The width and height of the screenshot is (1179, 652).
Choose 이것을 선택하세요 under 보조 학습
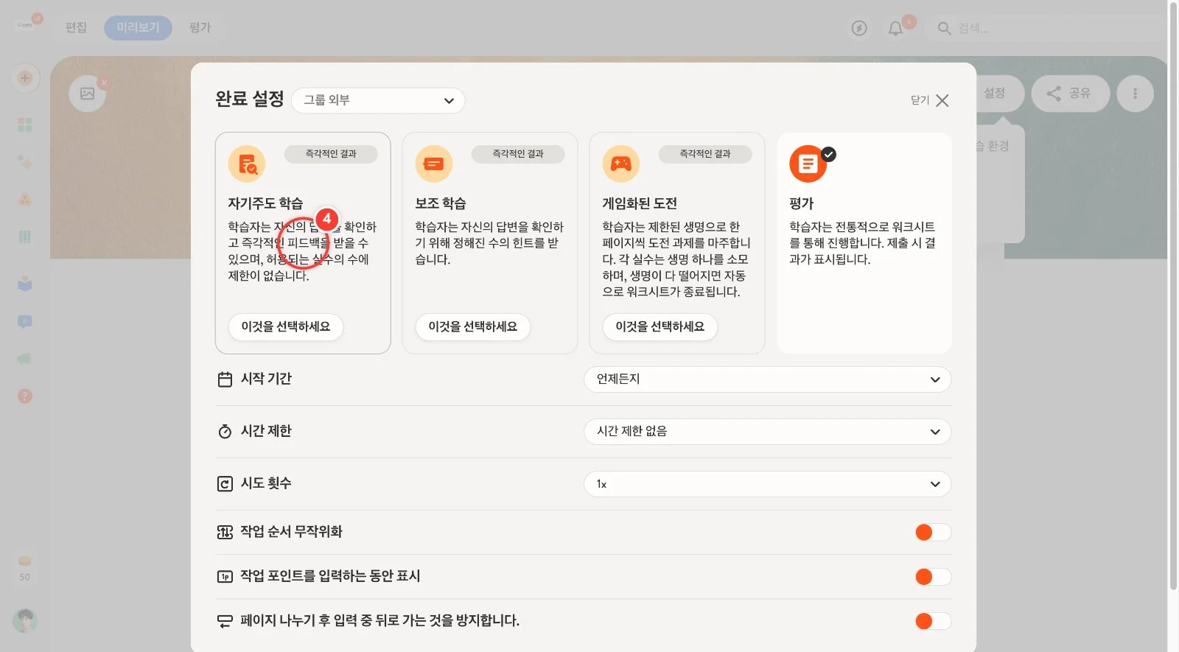pyautogui.click(x=473, y=327)
